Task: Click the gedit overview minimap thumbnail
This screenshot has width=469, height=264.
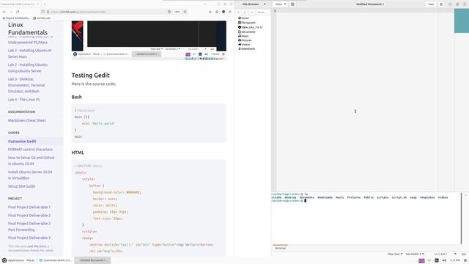Action: pyautogui.click(x=462, y=21)
